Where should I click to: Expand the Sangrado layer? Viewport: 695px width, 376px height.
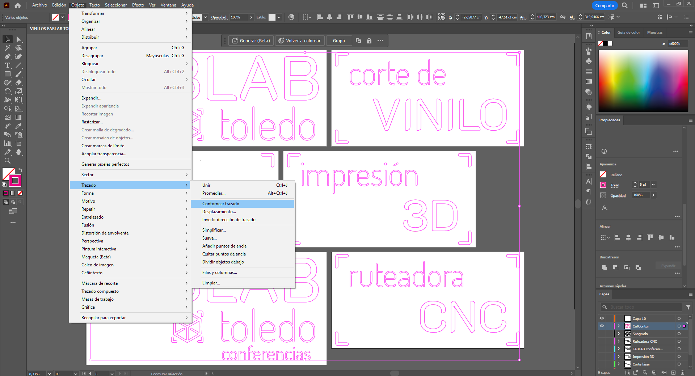point(619,334)
